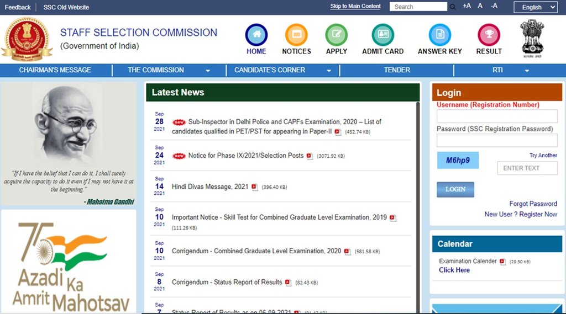566x314 pixels.
Task: Focus the Username registration number field
Action: [x=497, y=116]
